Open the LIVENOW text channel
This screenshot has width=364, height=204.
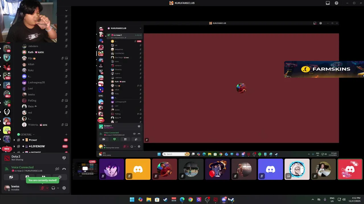point(41,146)
